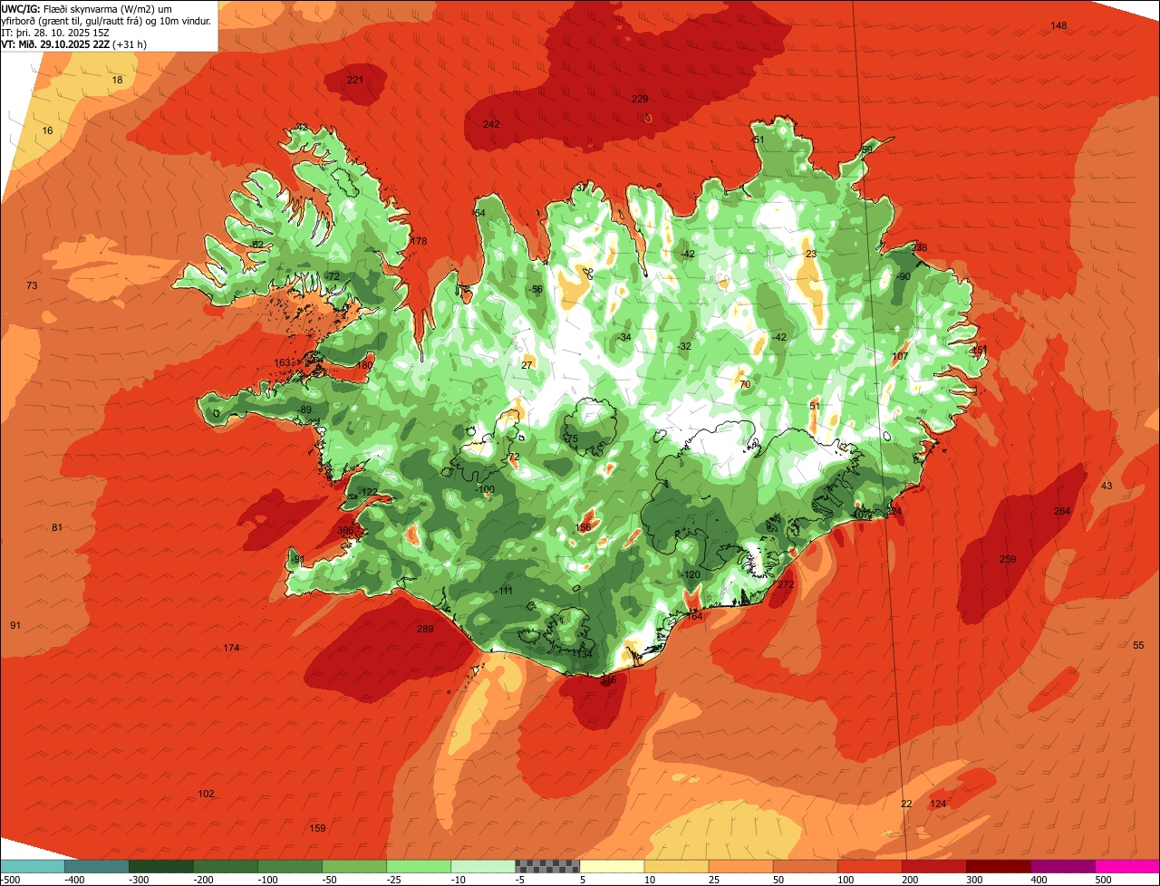Click the flux value 221 over the northern sea
The width and height of the screenshot is (1160, 886).
(355, 81)
